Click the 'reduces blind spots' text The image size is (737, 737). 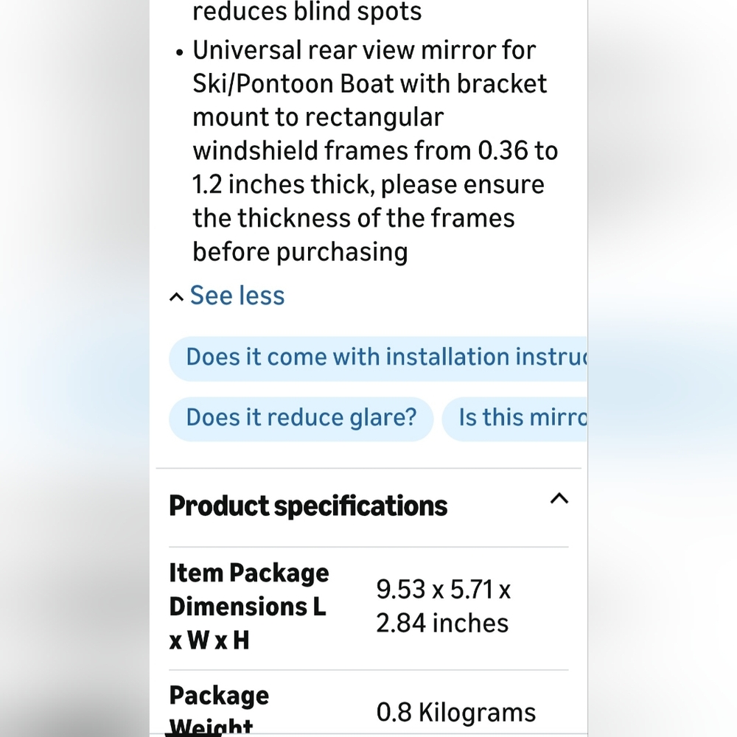pyautogui.click(x=307, y=12)
